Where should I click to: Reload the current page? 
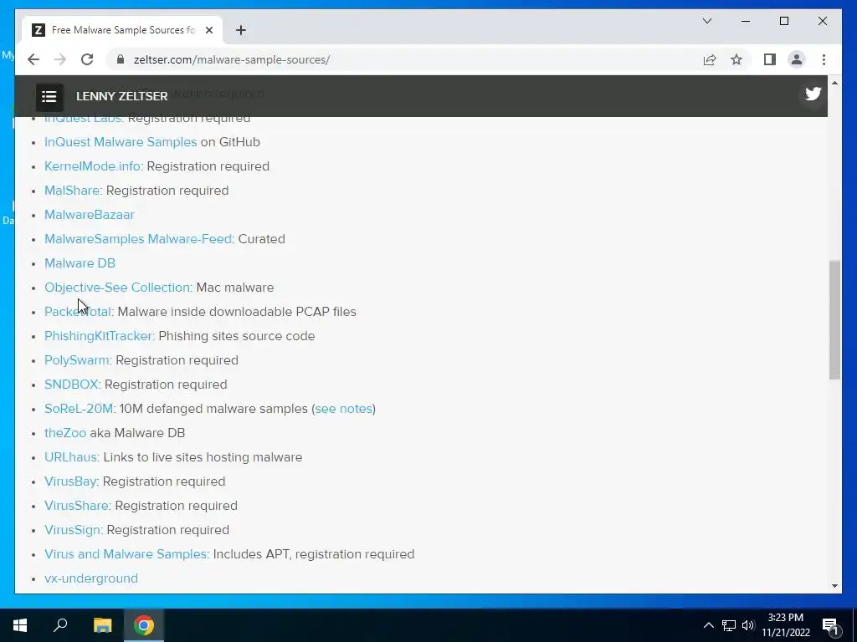87,59
